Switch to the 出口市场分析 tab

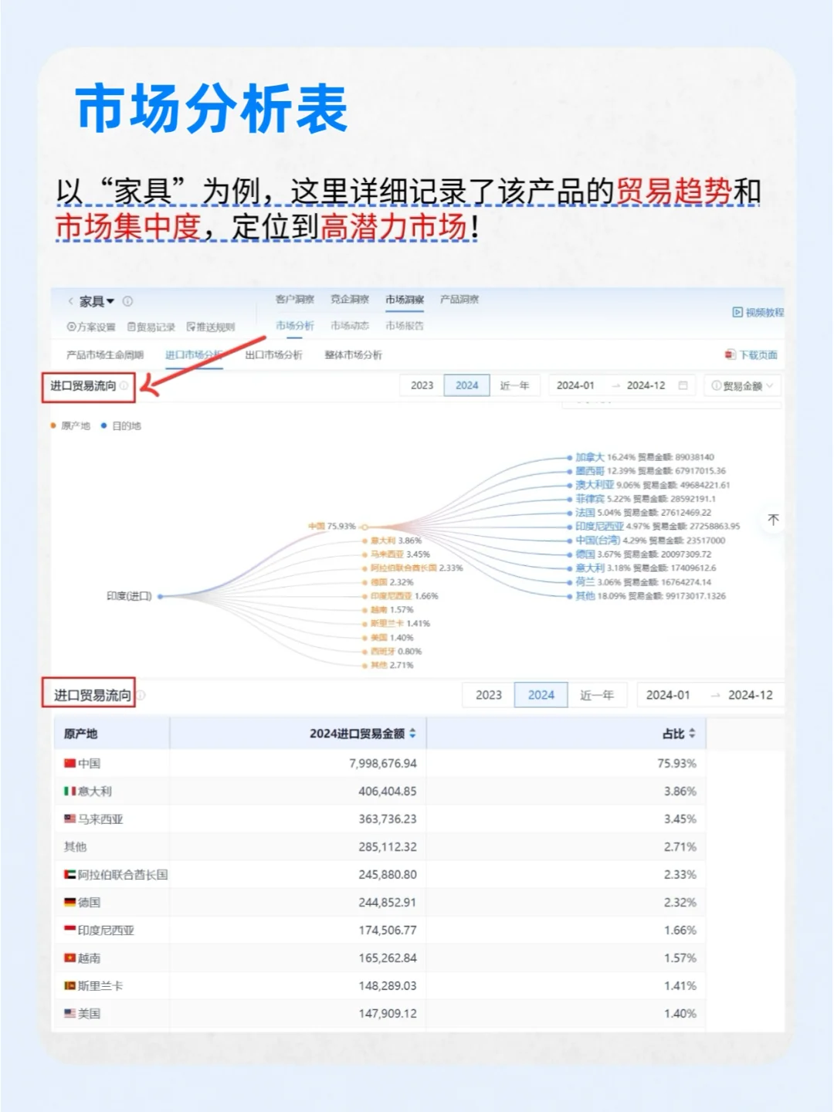point(274,355)
